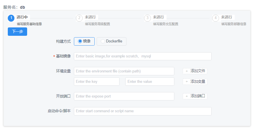Click plus icon beside 添加端口

point(187,96)
